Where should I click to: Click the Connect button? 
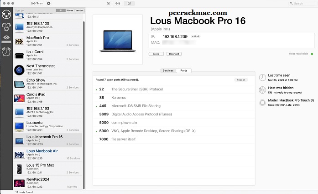(x=174, y=54)
